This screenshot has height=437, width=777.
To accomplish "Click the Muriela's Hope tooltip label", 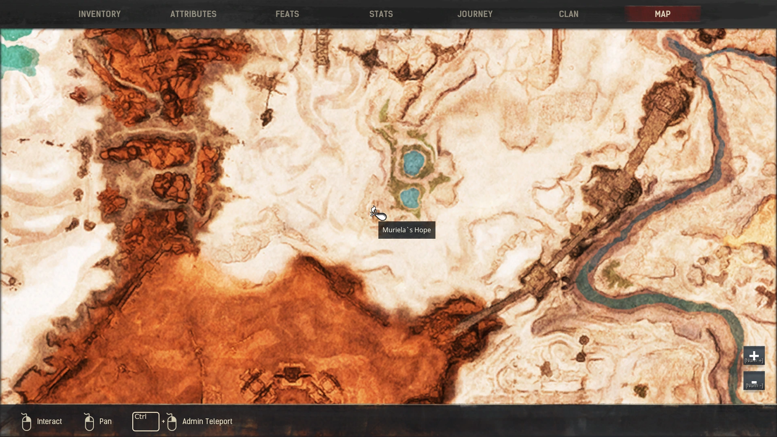I will tap(406, 230).
